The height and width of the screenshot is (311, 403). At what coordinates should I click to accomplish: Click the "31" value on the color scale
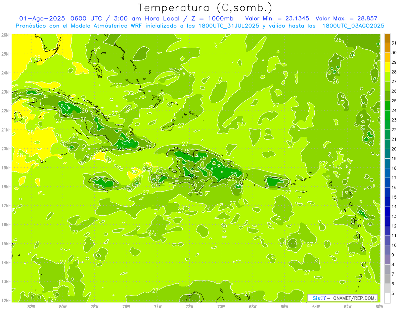tap(394, 43)
